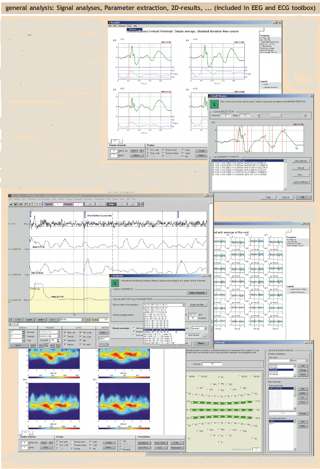The width and height of the screenshot is (320, 469).
Task: Toggle Markers checkbox in Data Editor SHOW panel
Action: coord(65,344)
